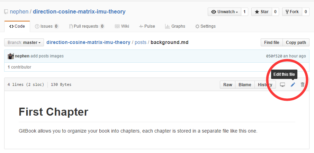This screenshot has width=314, height=153.
Task: Click the nephen owner link in header
Action: [x=19, y=12]
